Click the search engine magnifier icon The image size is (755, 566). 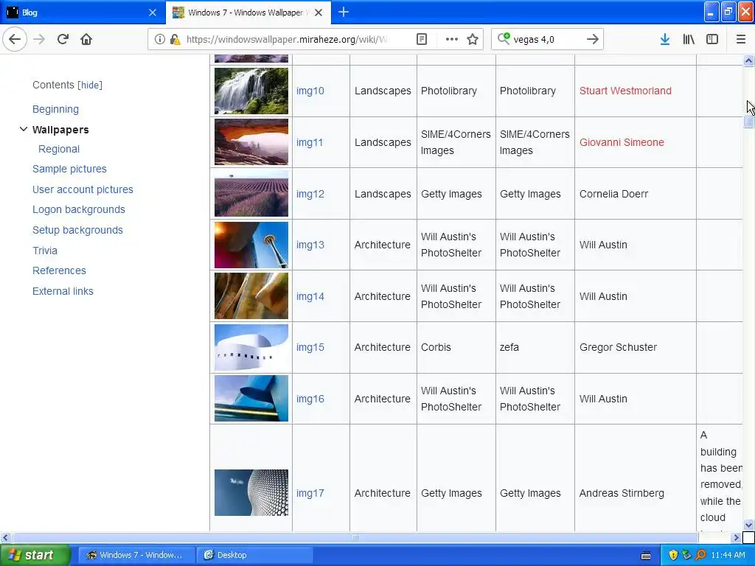click(504, 38)
